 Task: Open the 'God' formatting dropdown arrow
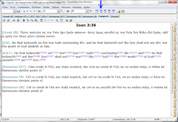coord(52,20)
